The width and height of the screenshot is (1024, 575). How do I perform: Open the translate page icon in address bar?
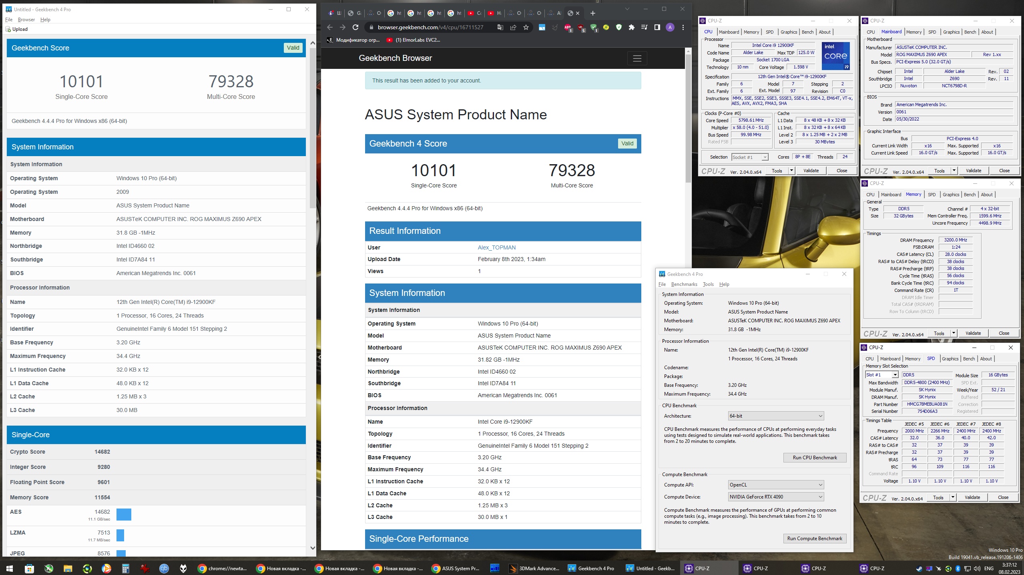tap(500, 27)
